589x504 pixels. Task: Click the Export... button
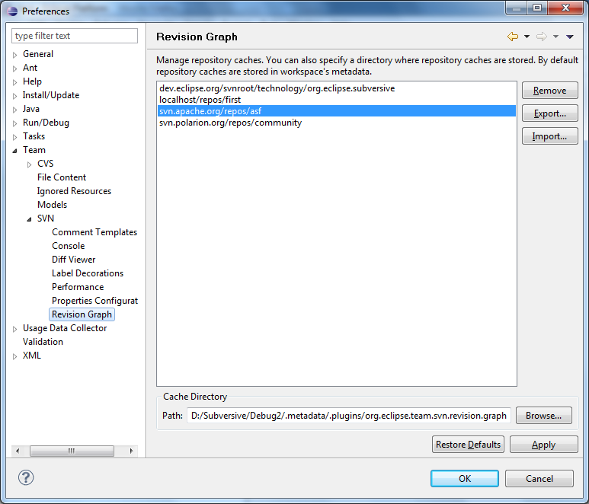click(x=549, y=113)
